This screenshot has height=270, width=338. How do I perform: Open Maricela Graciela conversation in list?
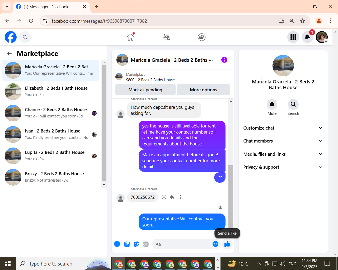click(51, 70)
